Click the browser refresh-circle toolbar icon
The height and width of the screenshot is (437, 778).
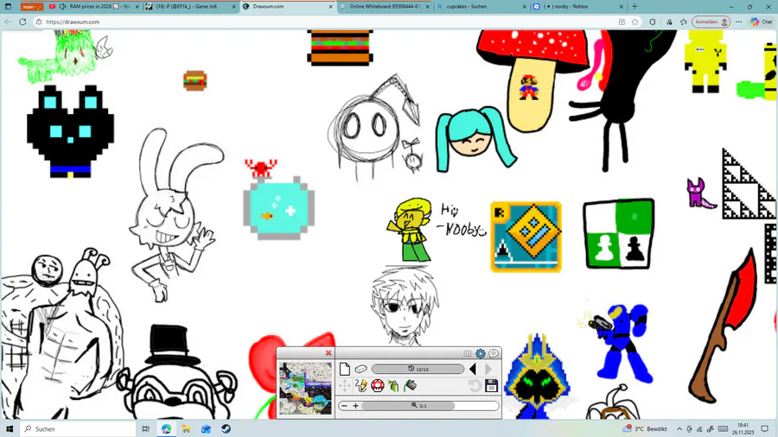tap(653, 22)
